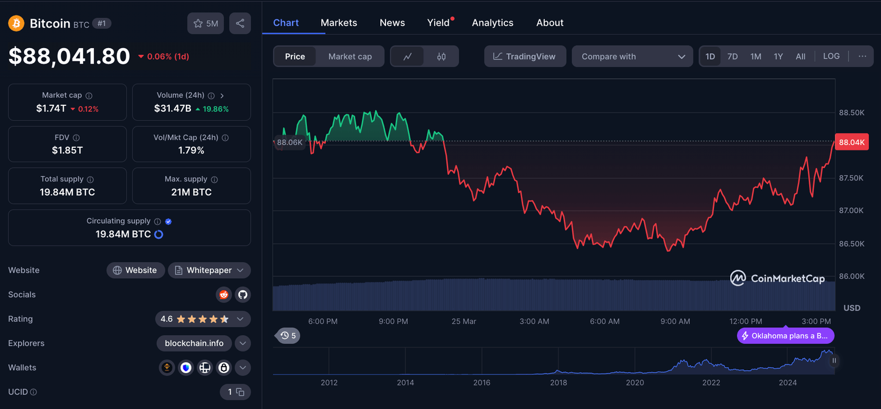Switch to candlestick chart icon
This screenshot has width=881, height=409.
pyautogui.click(x=441, y=57)
